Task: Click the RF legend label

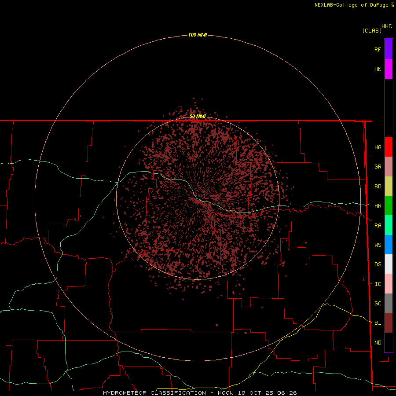Action: (x=378, y=50)
